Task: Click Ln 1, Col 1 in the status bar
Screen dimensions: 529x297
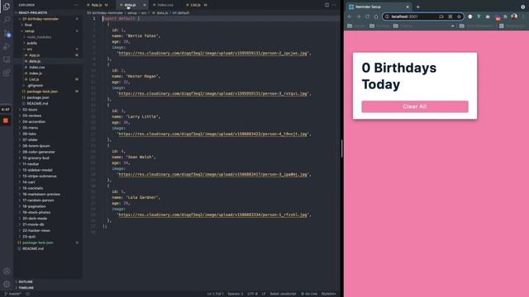Action: 215,294
